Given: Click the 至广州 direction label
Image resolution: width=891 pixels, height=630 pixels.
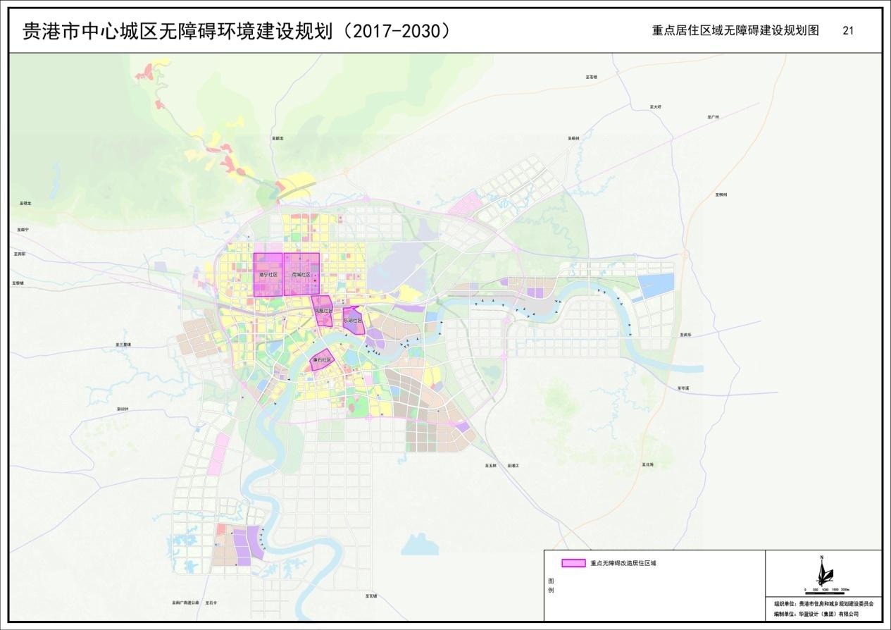Looking at the screenshot, I should coord(713,117).
